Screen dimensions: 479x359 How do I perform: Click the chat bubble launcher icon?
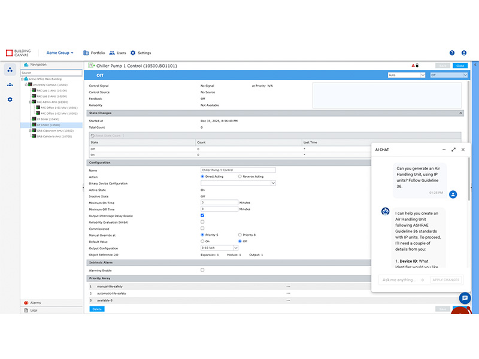[x=464, y=298]
